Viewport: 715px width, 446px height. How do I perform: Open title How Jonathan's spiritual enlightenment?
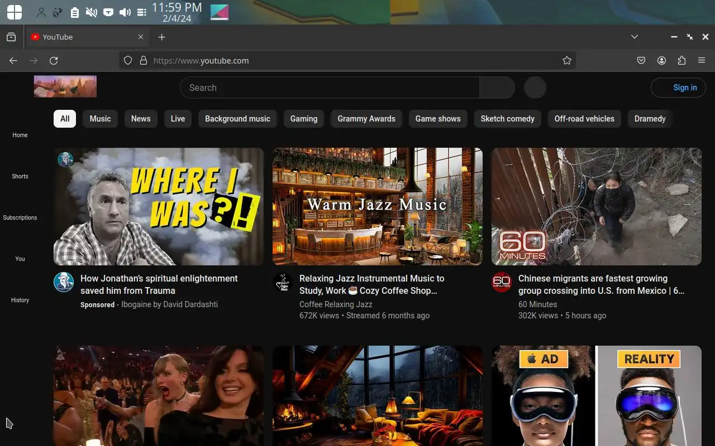coord(159,284)
